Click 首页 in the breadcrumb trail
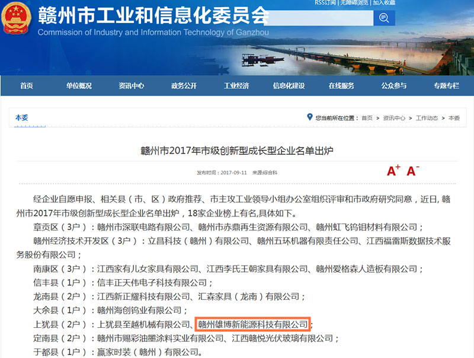This screenshot has width=474, height=358. tap(367, 118)
